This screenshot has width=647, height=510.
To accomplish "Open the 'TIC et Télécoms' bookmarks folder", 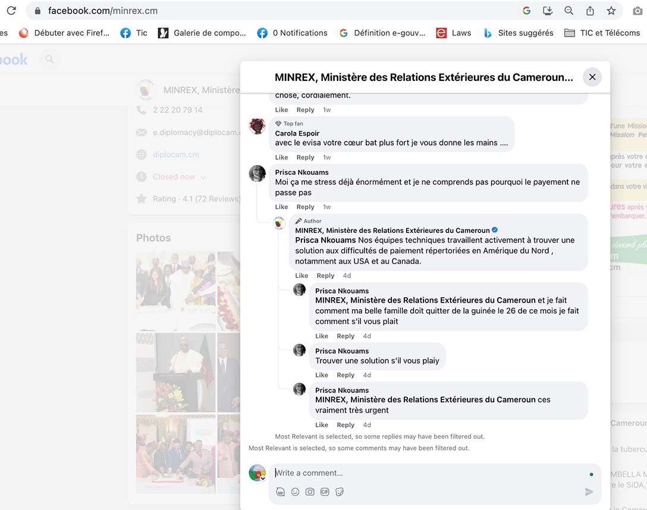I will pyautogui.click(x=602, y=33).
